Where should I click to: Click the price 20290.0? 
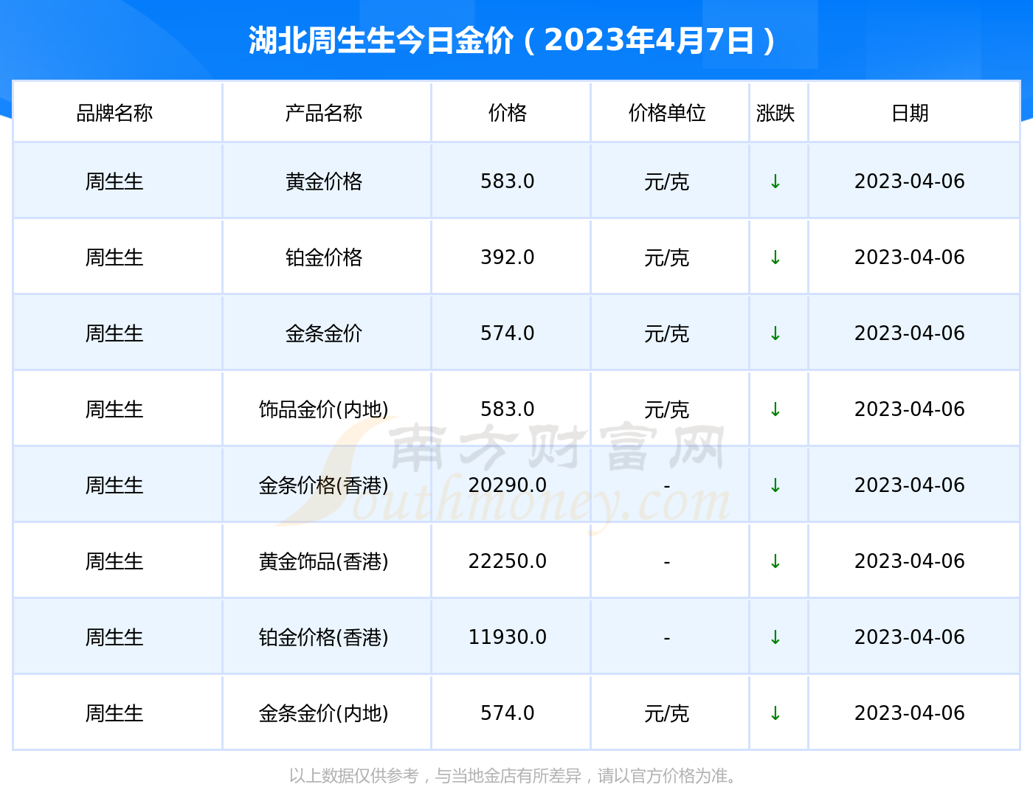(508, 485)
